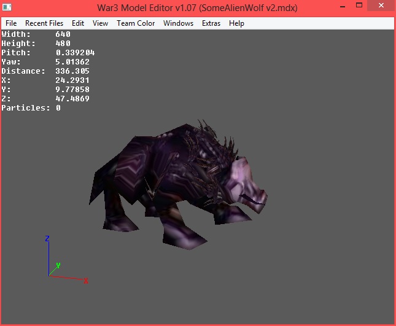396x326 pixels.
Task: Open the View menu
Action: (100, 23)
